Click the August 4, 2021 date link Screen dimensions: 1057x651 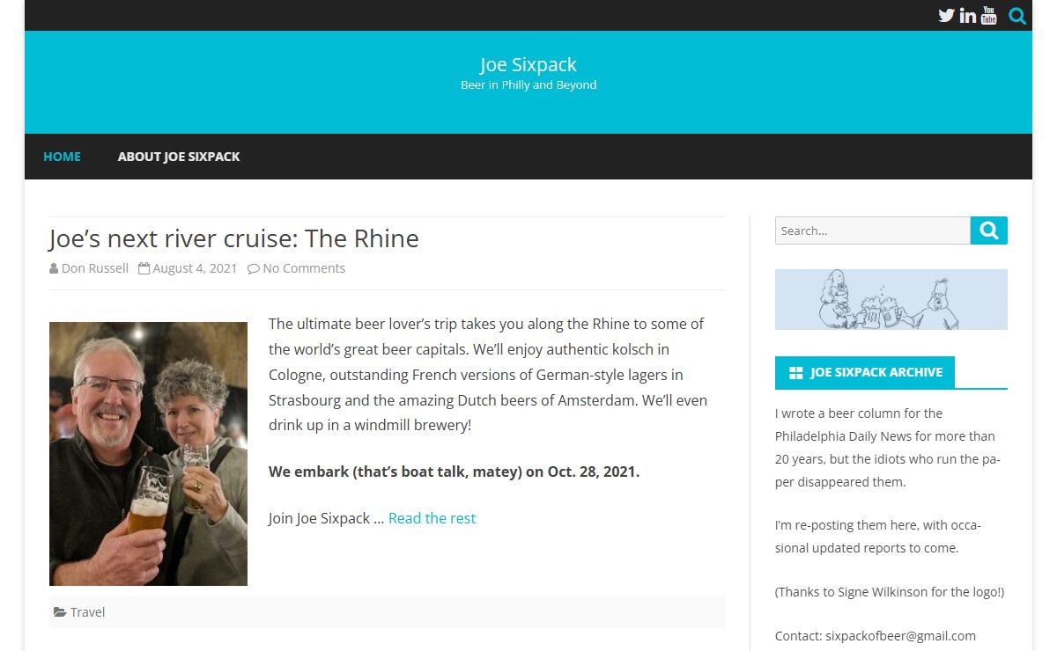click(195, 268)
